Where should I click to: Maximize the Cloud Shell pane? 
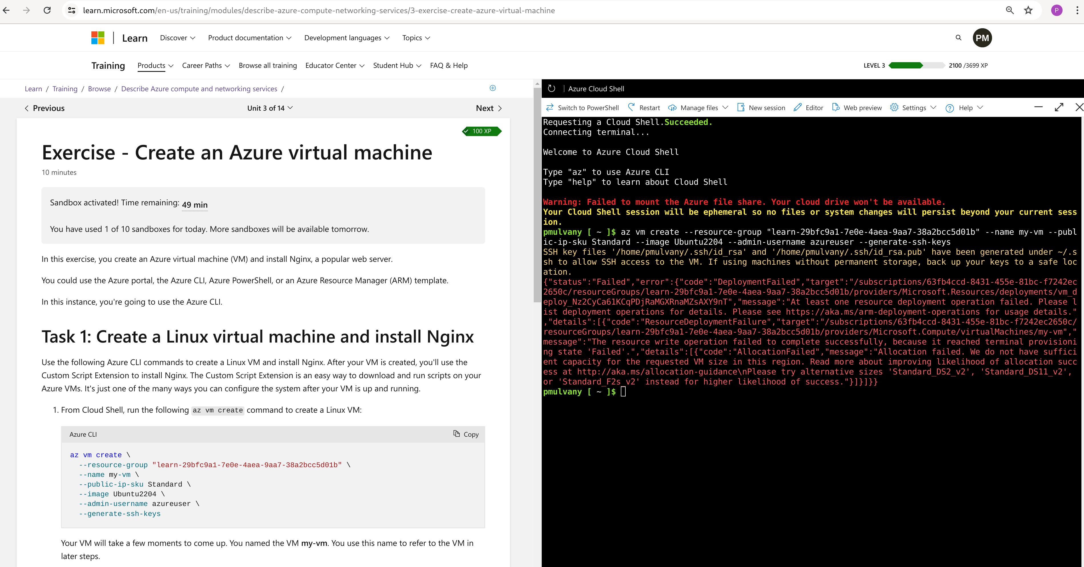(1060, 107)
